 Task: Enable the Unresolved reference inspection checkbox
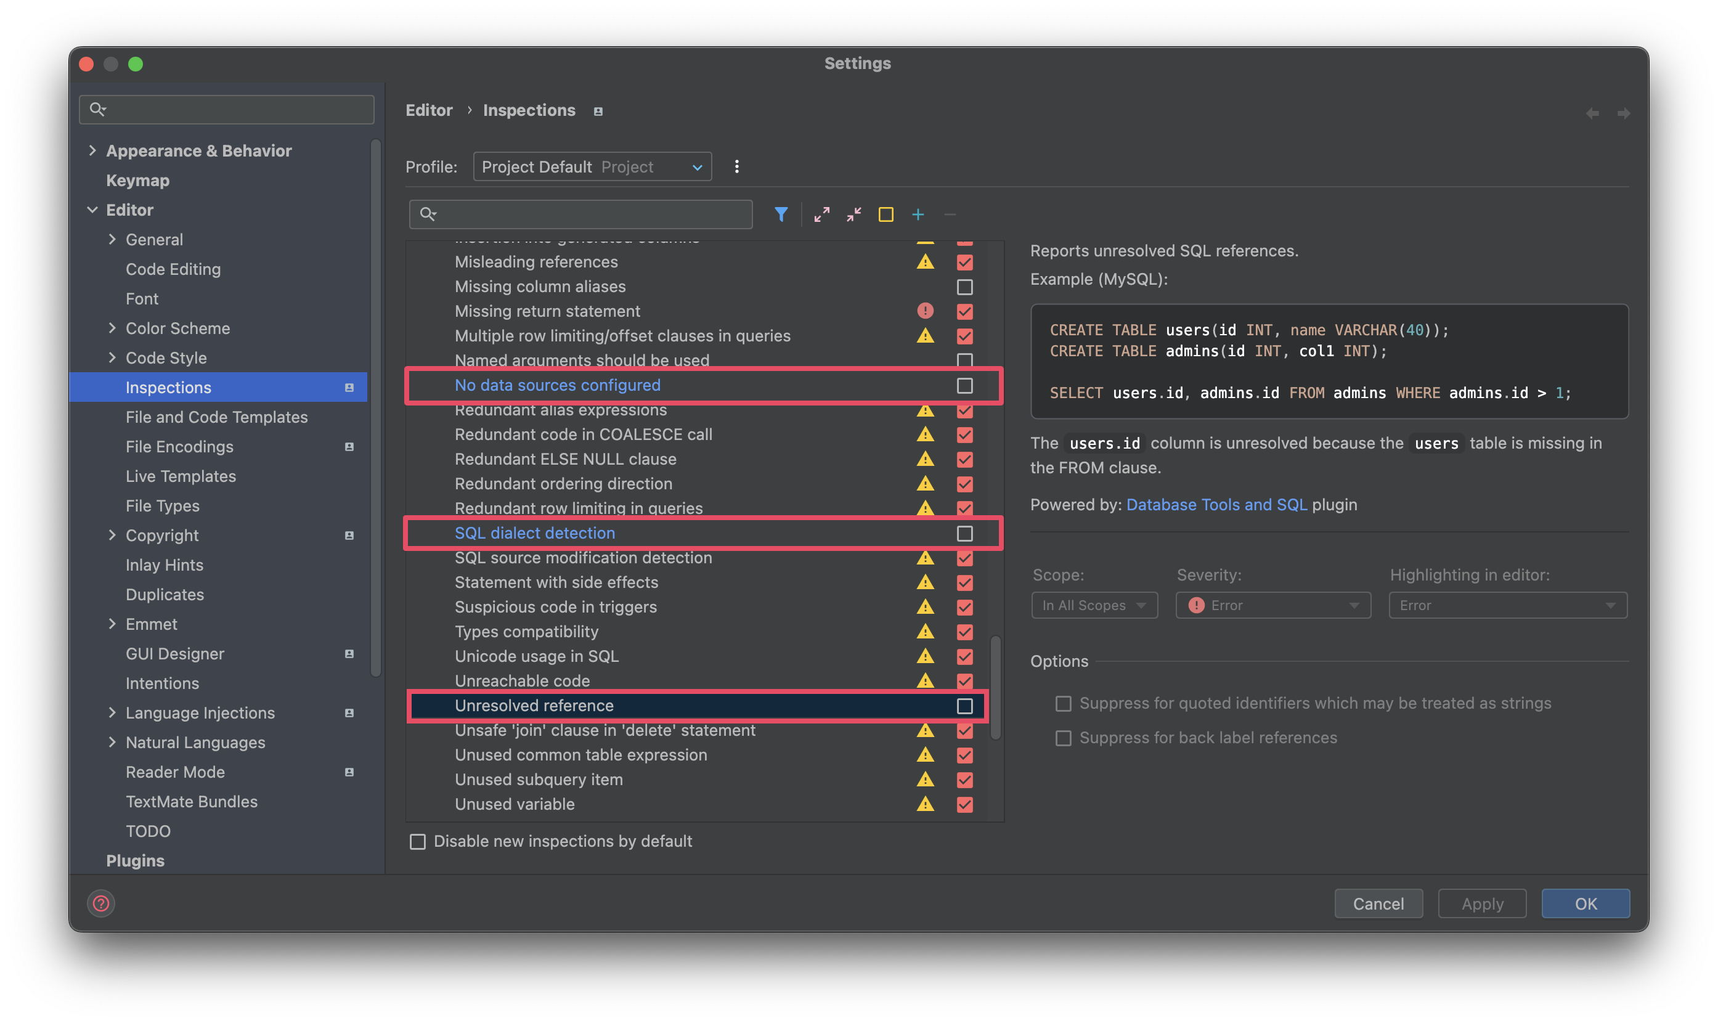(x=964, y=706)
